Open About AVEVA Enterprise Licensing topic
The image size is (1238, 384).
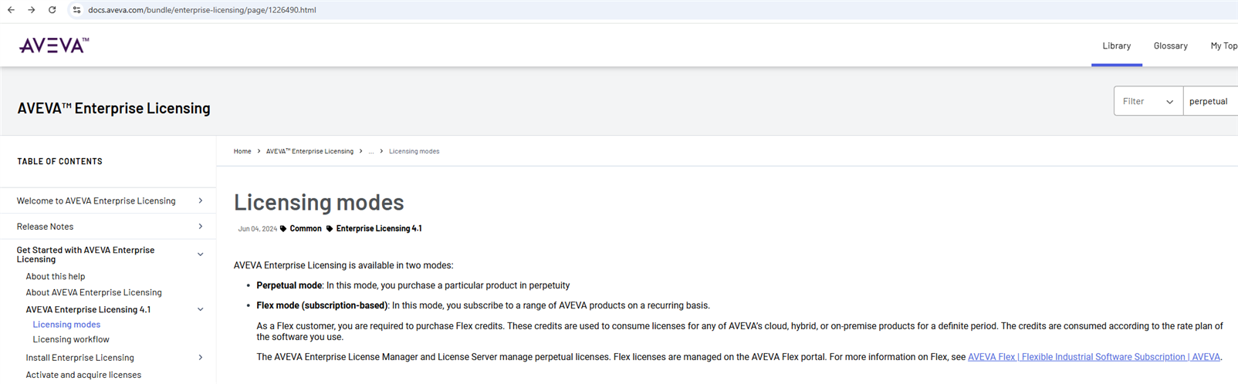tap(94, 293)
